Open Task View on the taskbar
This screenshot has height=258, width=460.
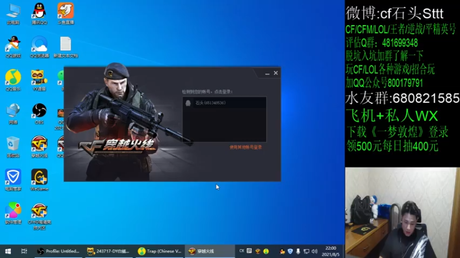(x=24, y=251)
